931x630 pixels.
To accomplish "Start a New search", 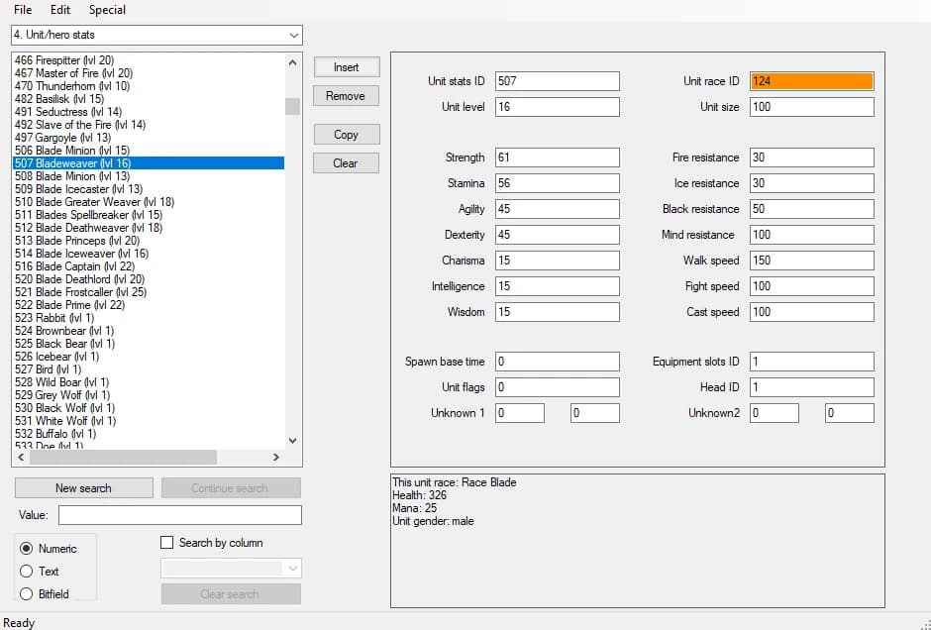I will (84, 488).
